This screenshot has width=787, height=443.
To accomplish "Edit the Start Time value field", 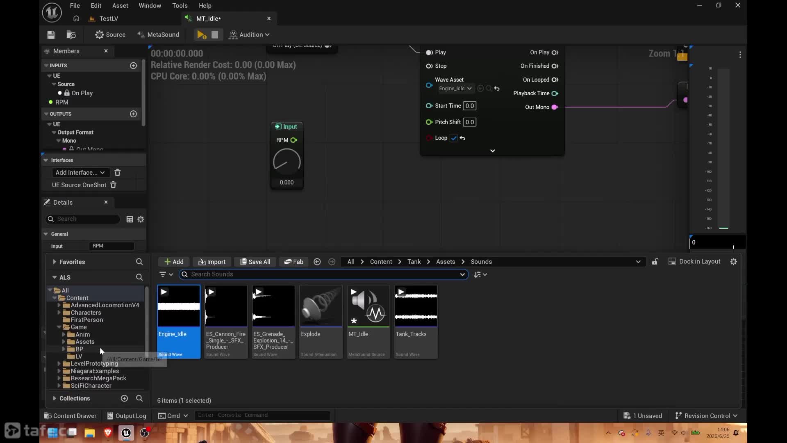I will tap(470, 106).
